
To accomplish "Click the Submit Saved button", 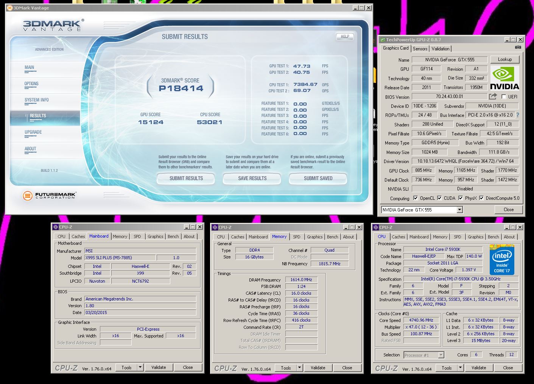I will click(x=318, y=178).
